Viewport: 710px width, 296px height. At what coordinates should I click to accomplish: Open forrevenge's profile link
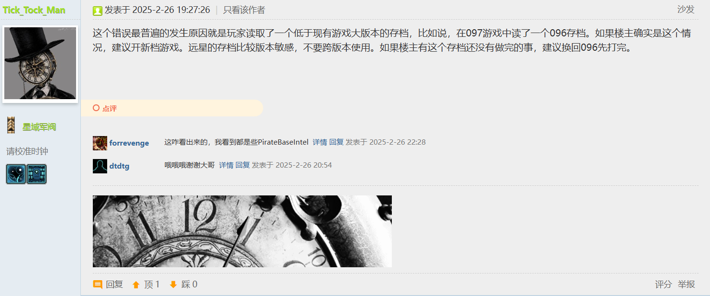[129, 143]
